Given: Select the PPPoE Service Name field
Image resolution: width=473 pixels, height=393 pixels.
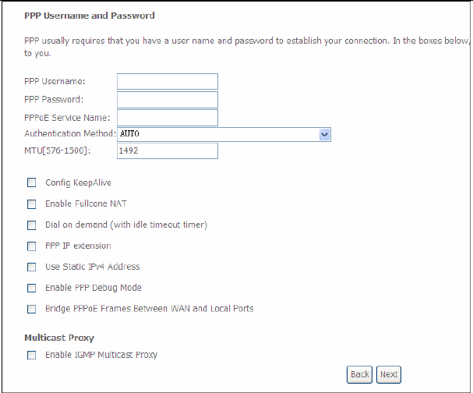Looking at the screenshot, I should (x=168, y=118).
